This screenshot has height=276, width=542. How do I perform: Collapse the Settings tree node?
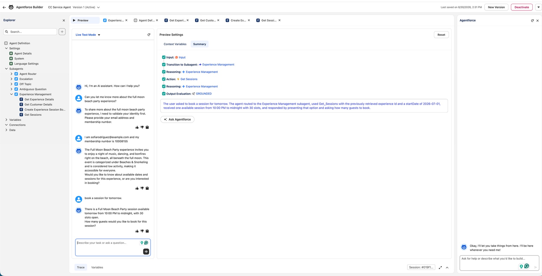[6, 48]
